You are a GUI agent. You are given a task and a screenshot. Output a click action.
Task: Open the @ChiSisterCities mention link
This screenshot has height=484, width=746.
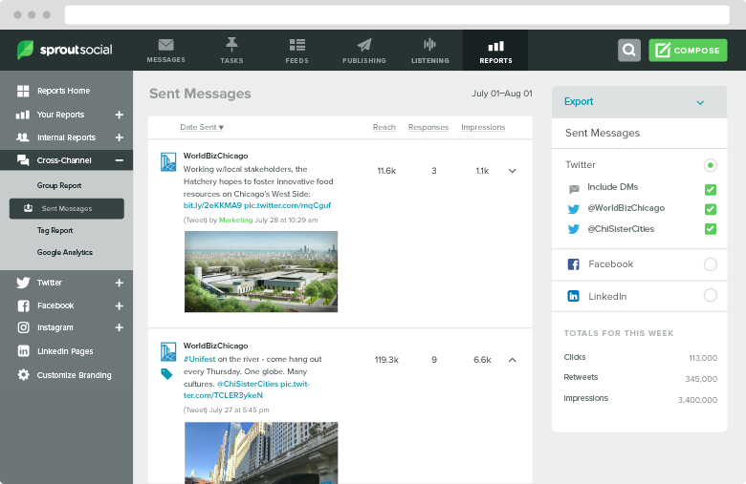click(248, 384)
